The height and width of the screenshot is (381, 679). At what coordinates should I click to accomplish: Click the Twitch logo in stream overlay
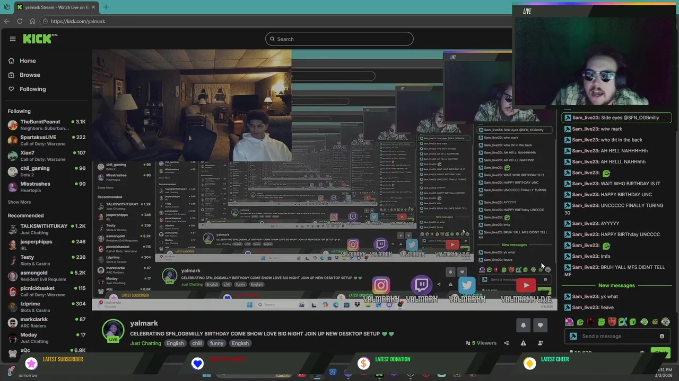tap(422, 285)
